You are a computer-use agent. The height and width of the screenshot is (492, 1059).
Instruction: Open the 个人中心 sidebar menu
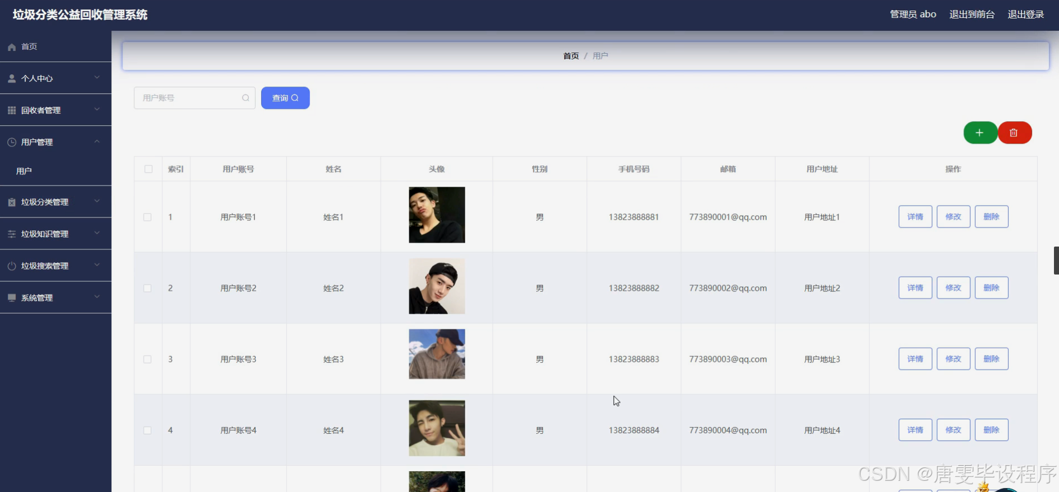click(55, 78)
